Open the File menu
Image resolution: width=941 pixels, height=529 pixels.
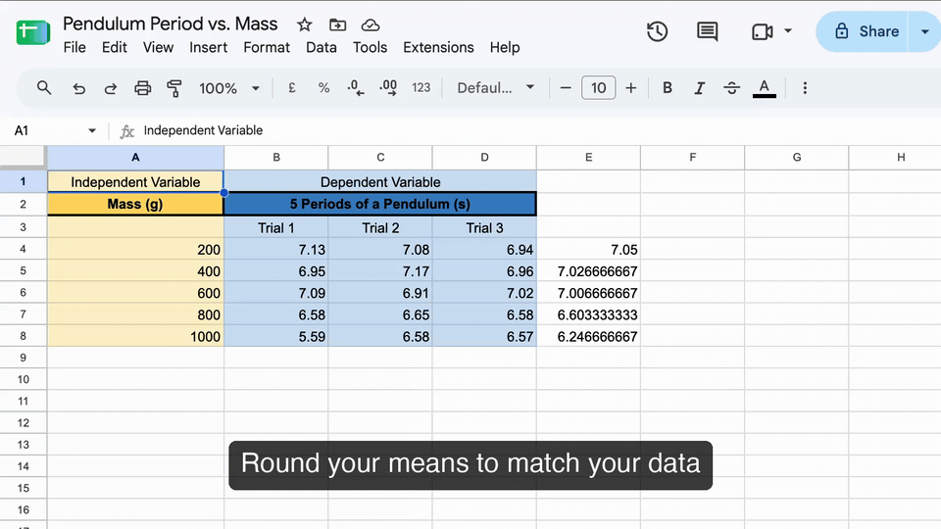point(74,47)
